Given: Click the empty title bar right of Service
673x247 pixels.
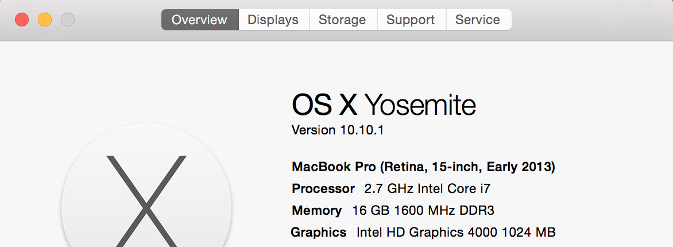Looking at the screenshot, I should (591, 20).
